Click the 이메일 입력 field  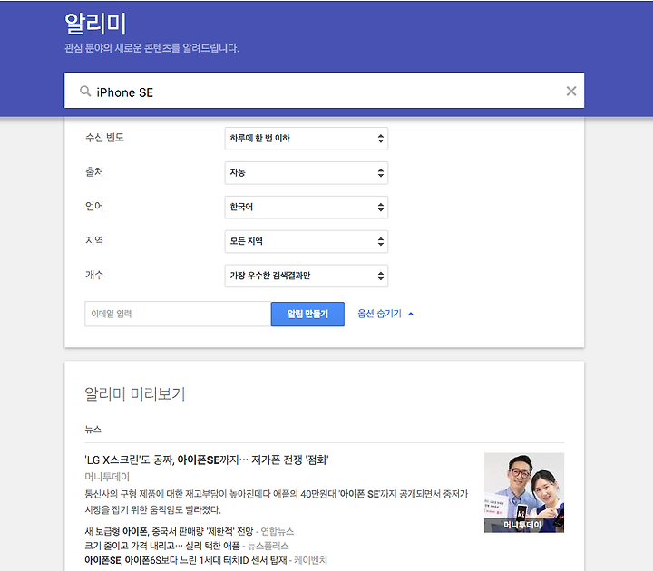click(178, 314)
